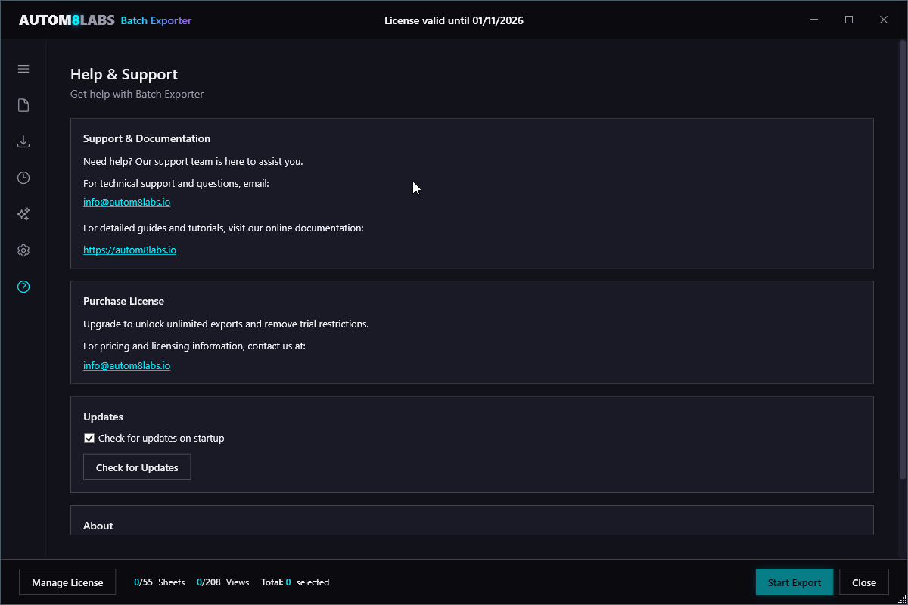Image resolution: width=908 pixels, height=605 pixels.
Task: Visit the online documentation link
Action: (129, 250)
